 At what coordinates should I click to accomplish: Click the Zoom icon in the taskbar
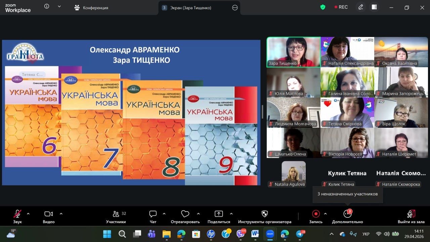point(270,234)
